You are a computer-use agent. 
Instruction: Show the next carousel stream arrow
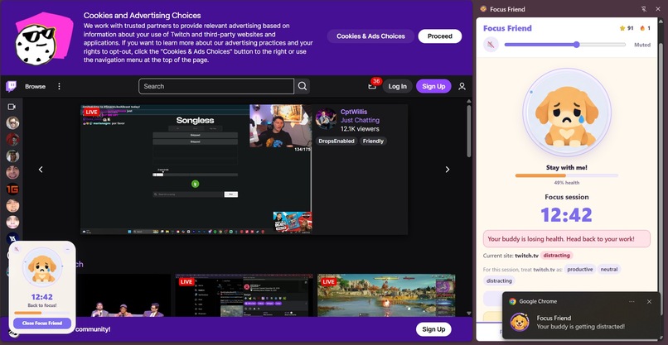448,170
